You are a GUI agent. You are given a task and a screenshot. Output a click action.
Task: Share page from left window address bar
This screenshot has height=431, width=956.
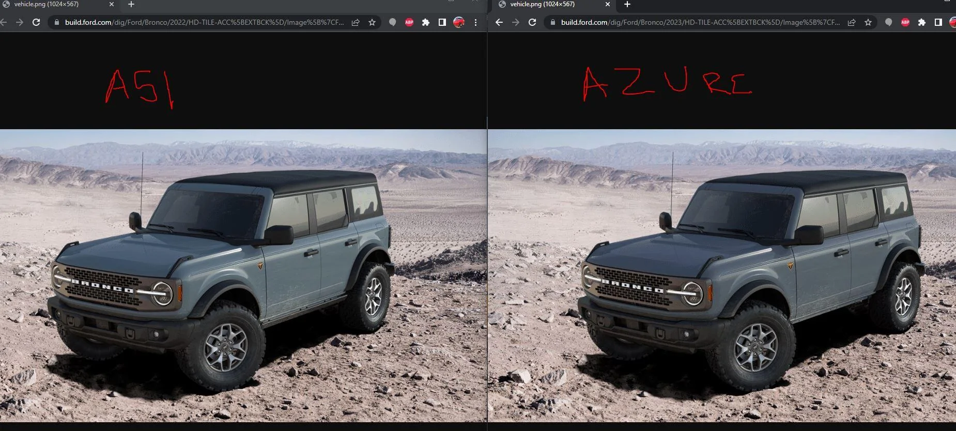tap(356, 22)
